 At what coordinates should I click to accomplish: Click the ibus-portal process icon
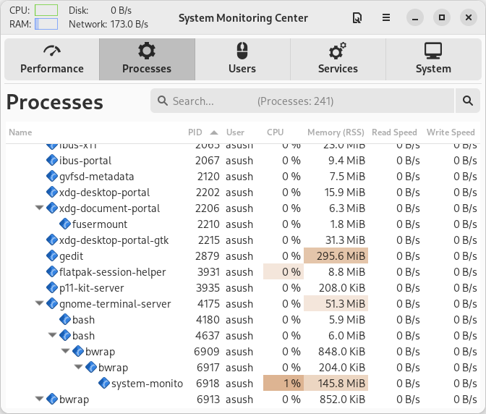(52, 161)
